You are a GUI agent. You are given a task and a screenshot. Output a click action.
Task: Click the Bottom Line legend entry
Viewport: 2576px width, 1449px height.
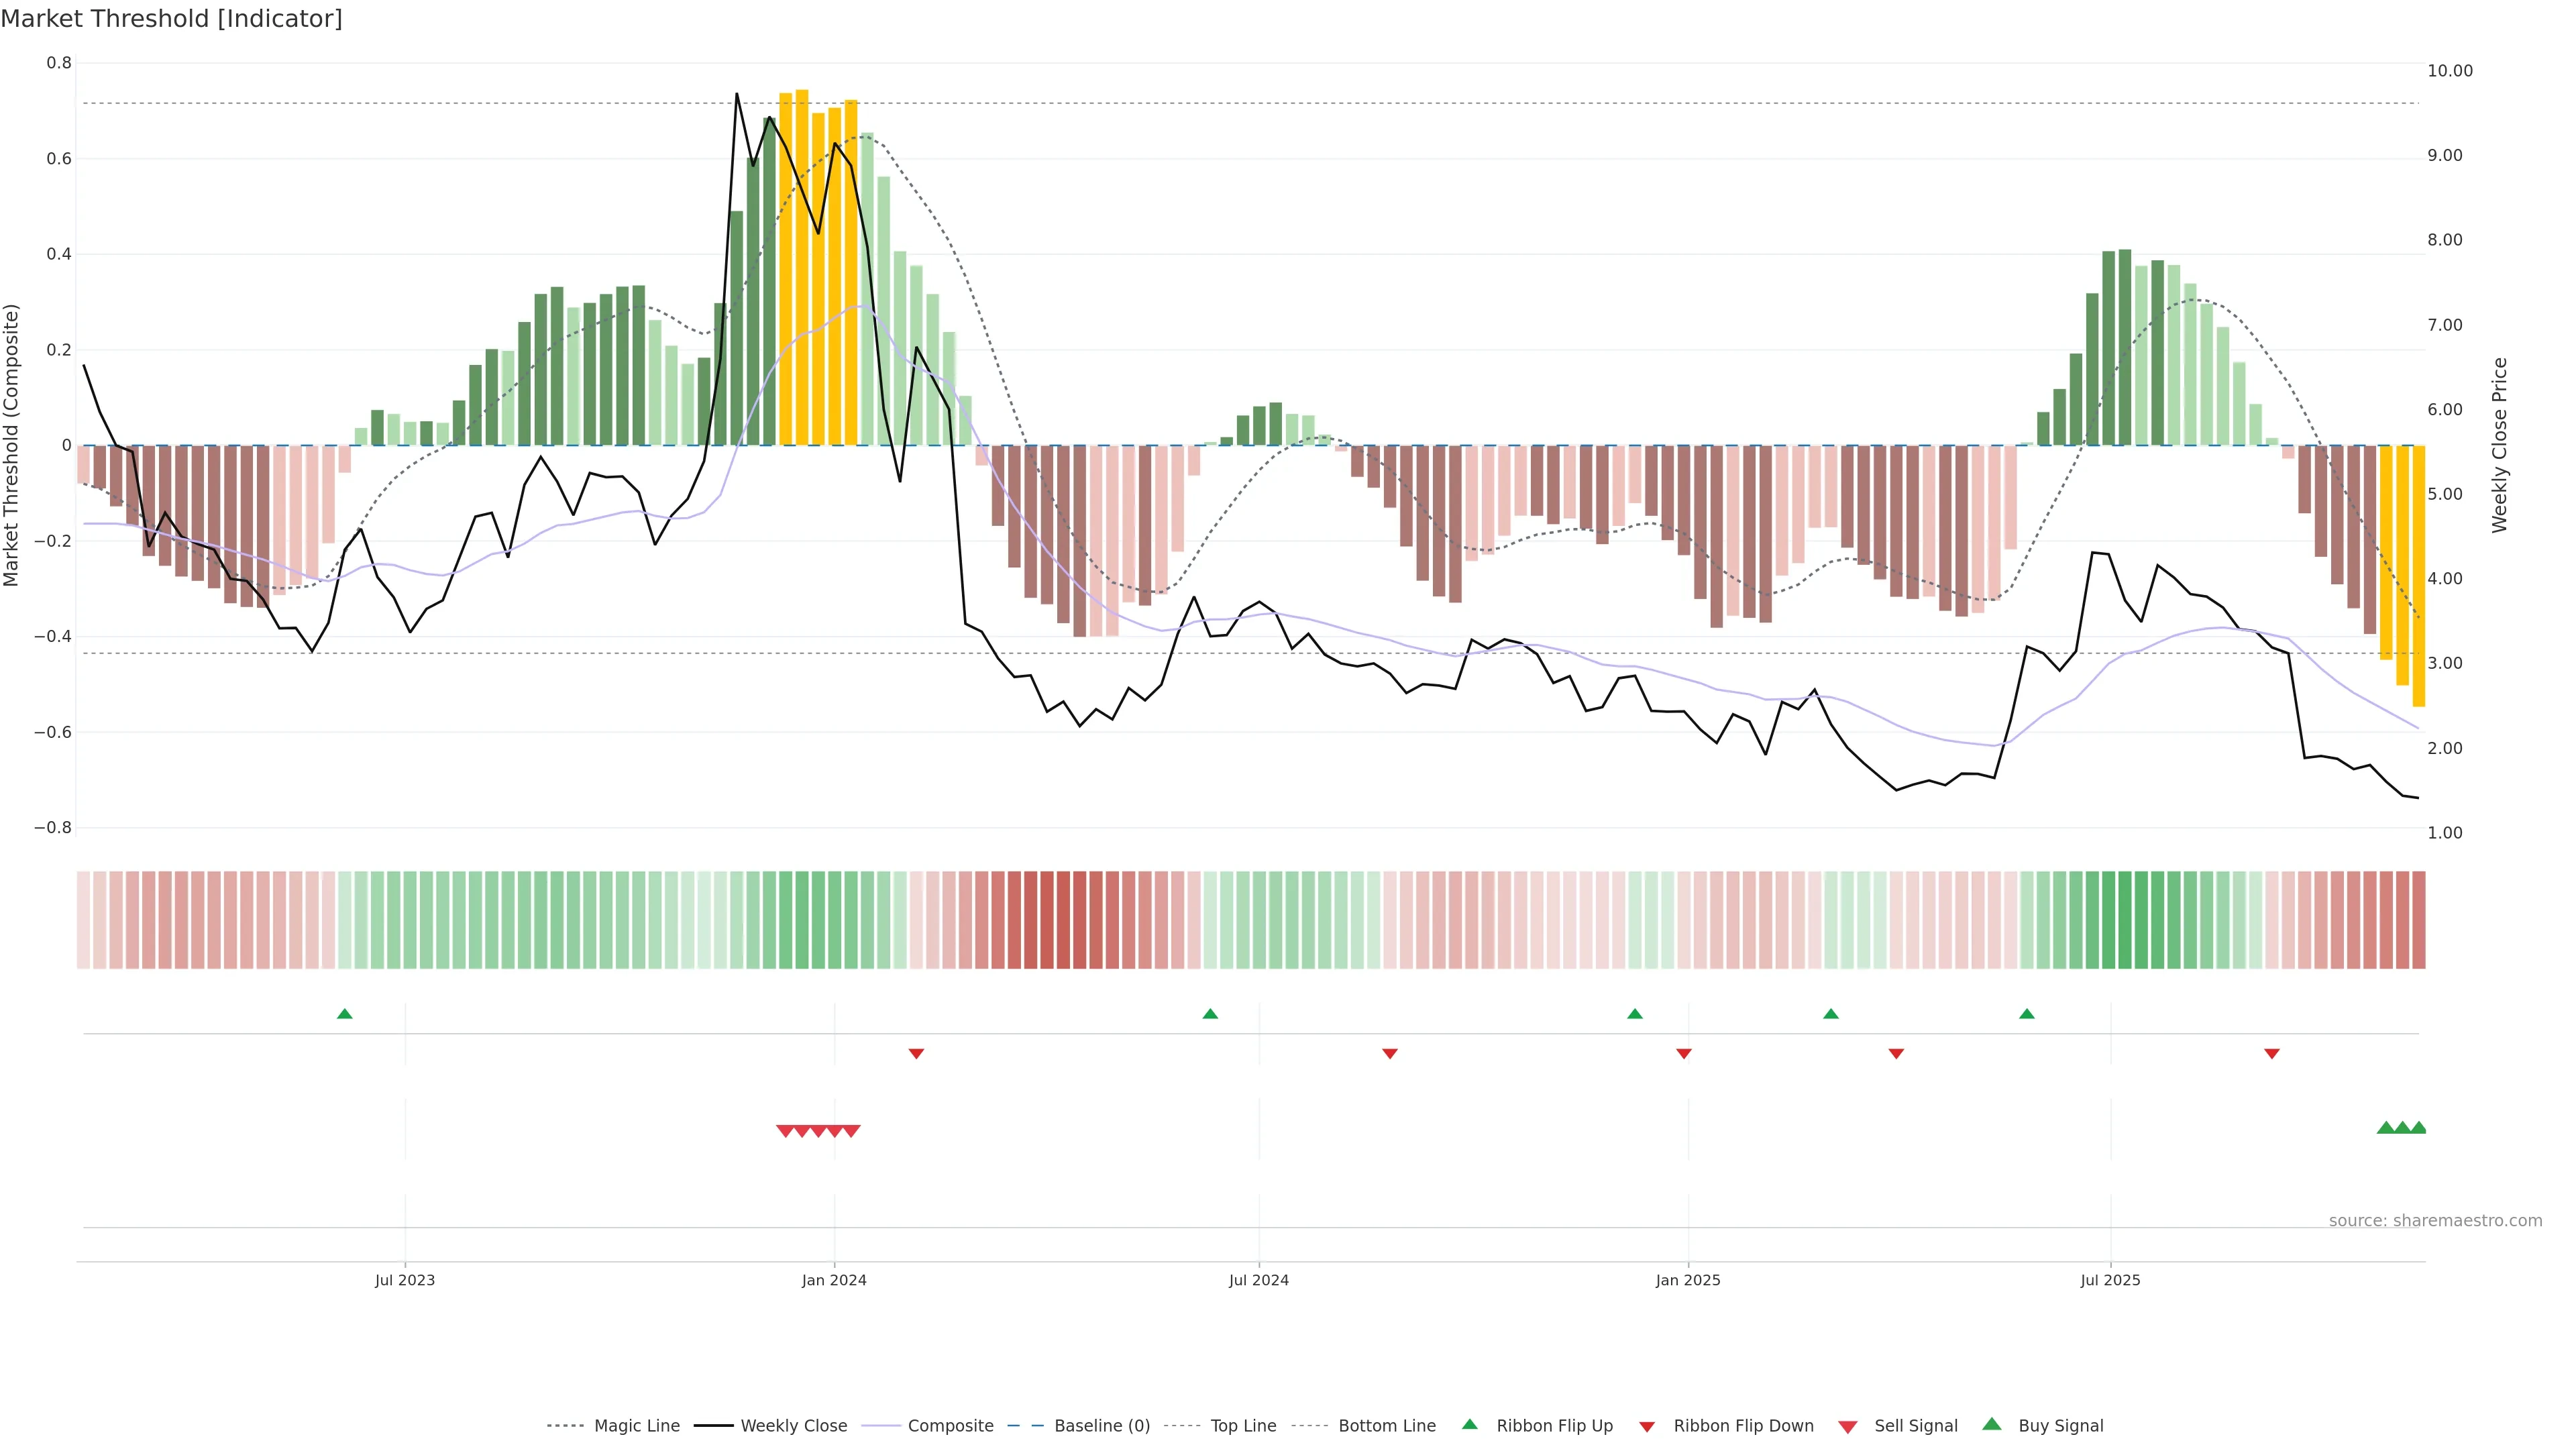point(1386,1426)
